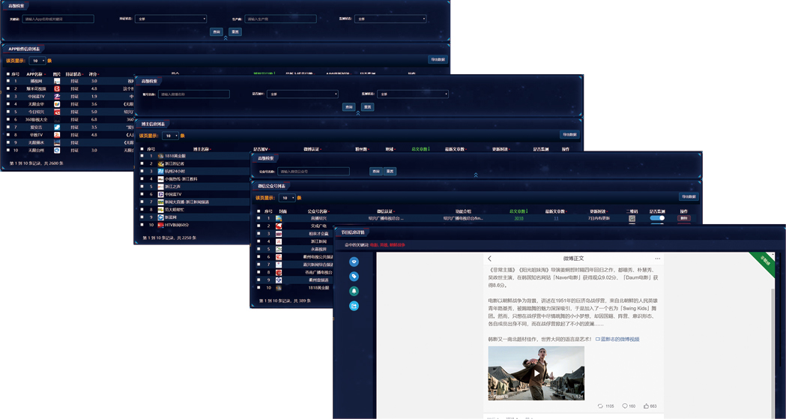Focus Weibo account name input field
The height and width of the screenshot is (419, 786).
(x=194, y=94)
